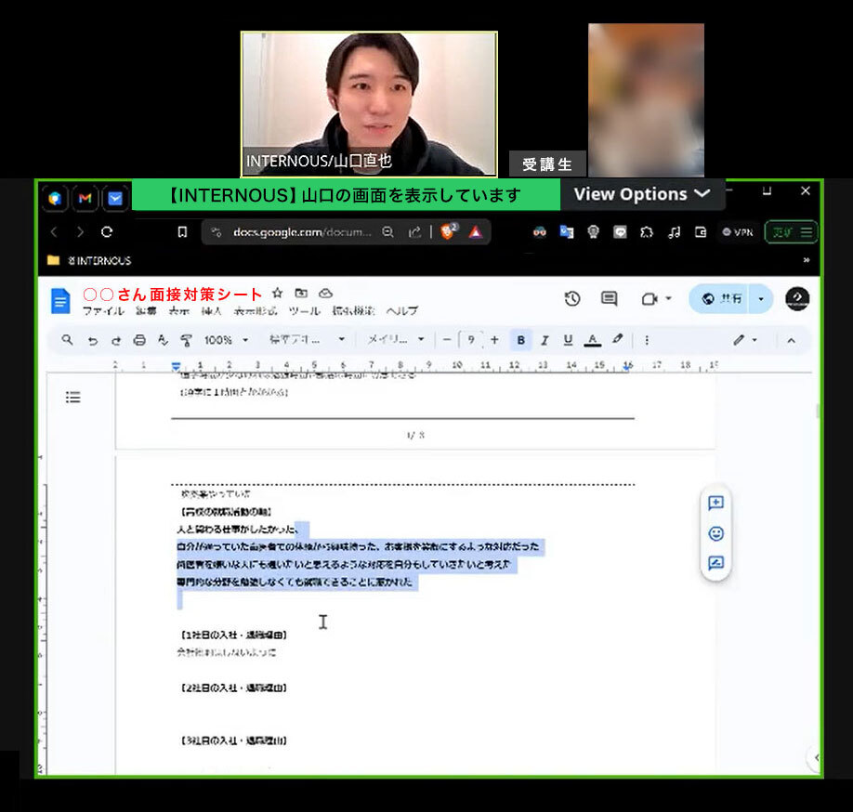Expand the share button dropdown arrow
853x812 pixels.
point(760,298)
